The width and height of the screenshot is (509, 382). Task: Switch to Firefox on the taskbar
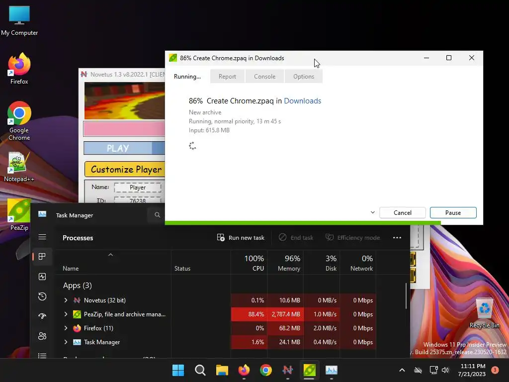(244, 370)
